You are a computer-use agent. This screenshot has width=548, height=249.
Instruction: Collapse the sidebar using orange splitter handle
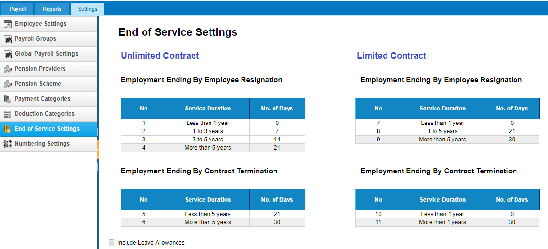[x=98, y=150]
